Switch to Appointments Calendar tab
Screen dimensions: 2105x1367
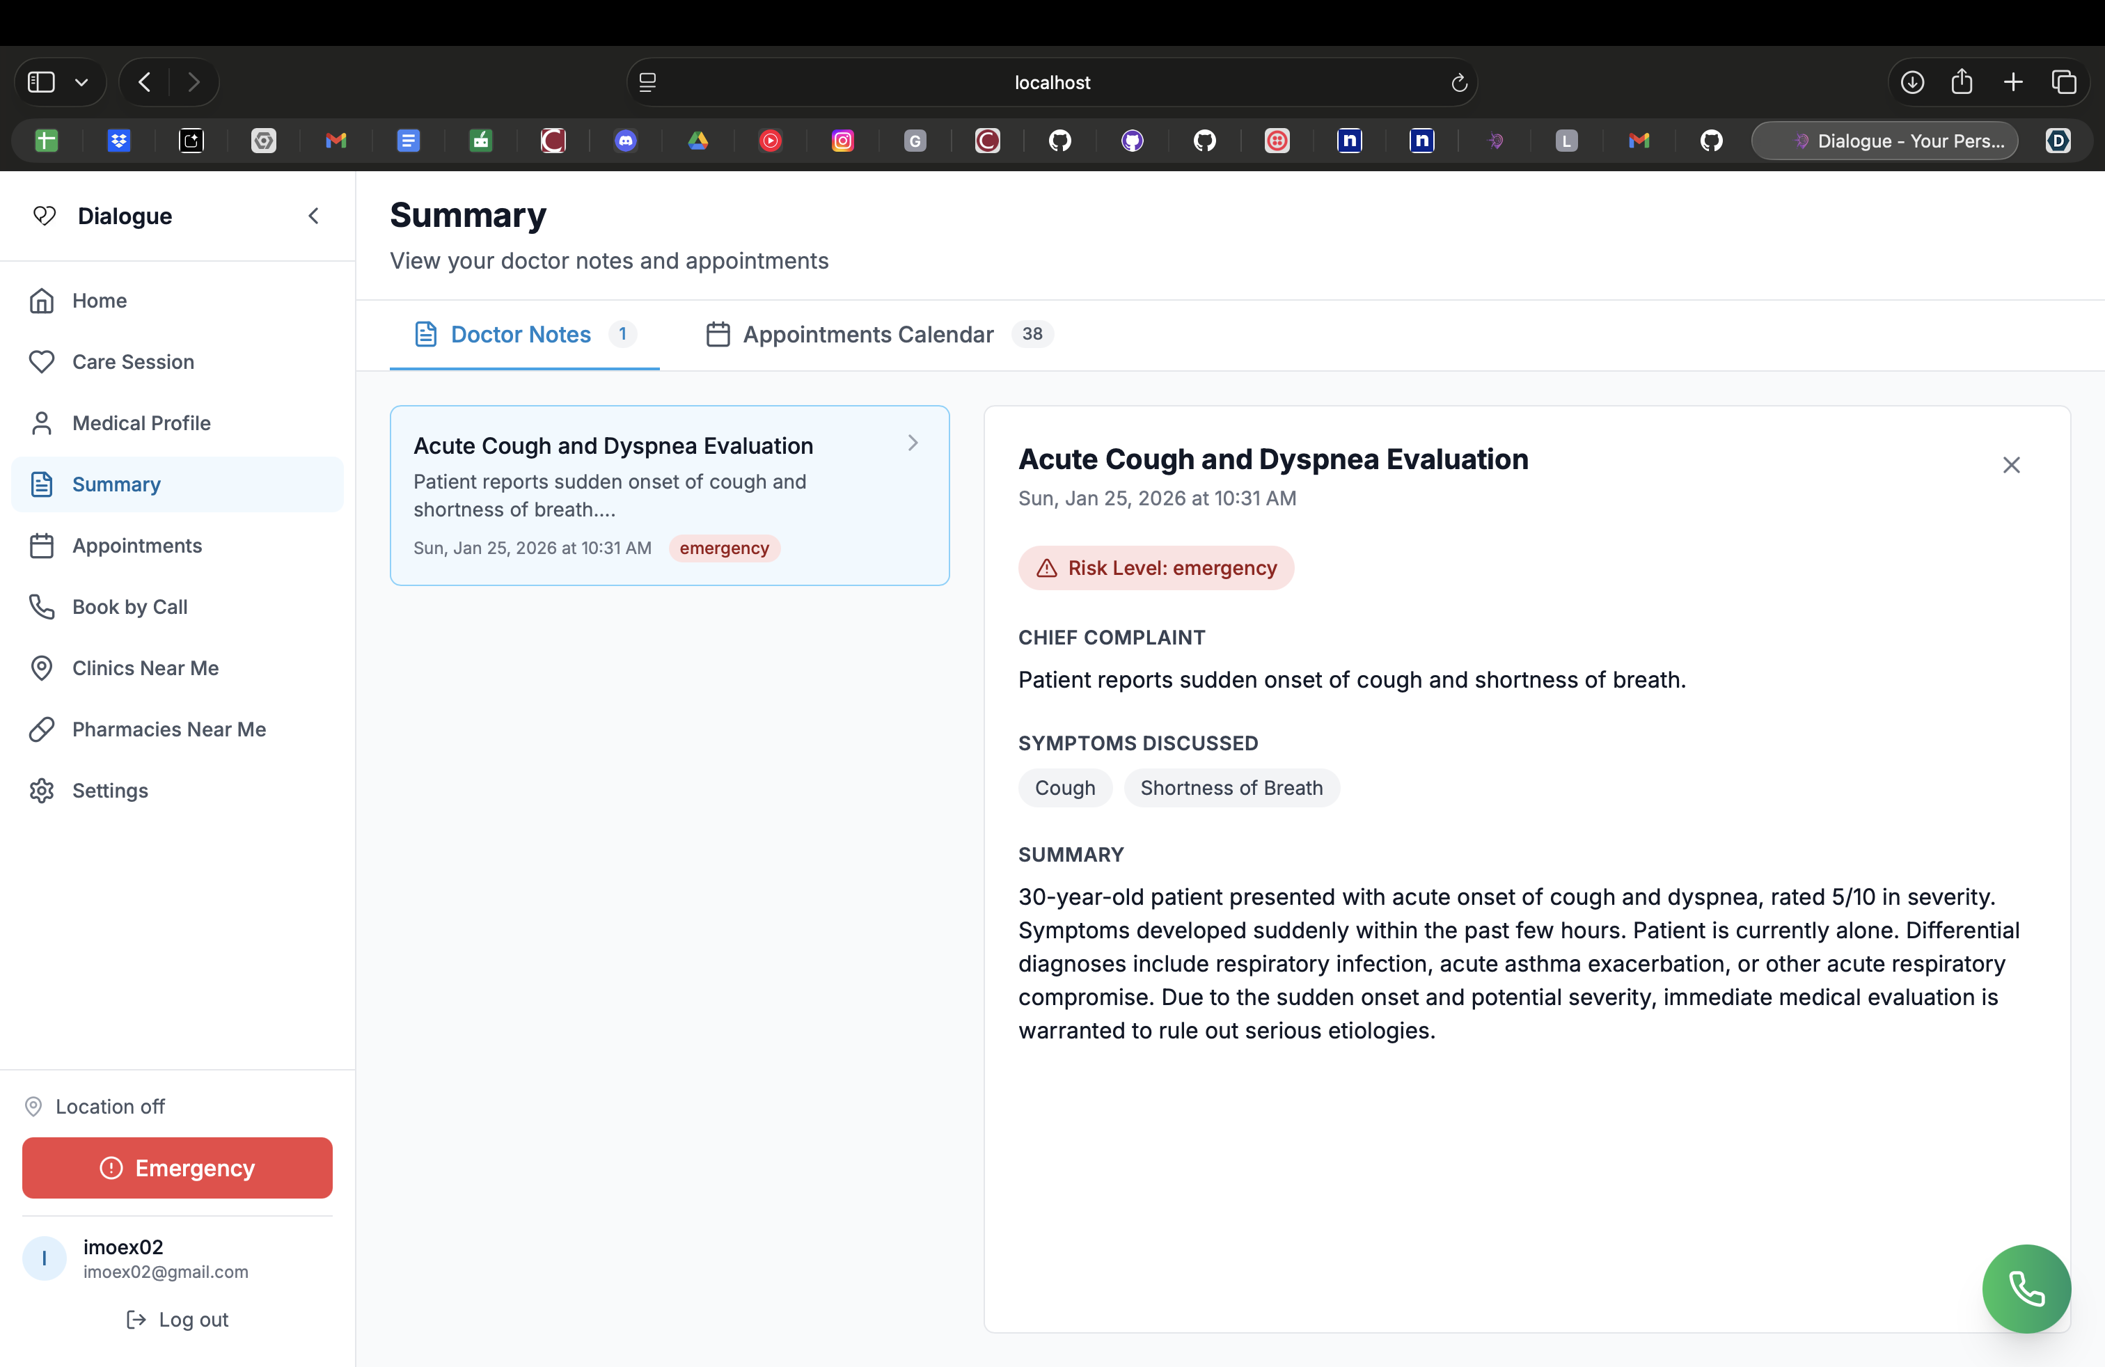[x=867, y=334]
